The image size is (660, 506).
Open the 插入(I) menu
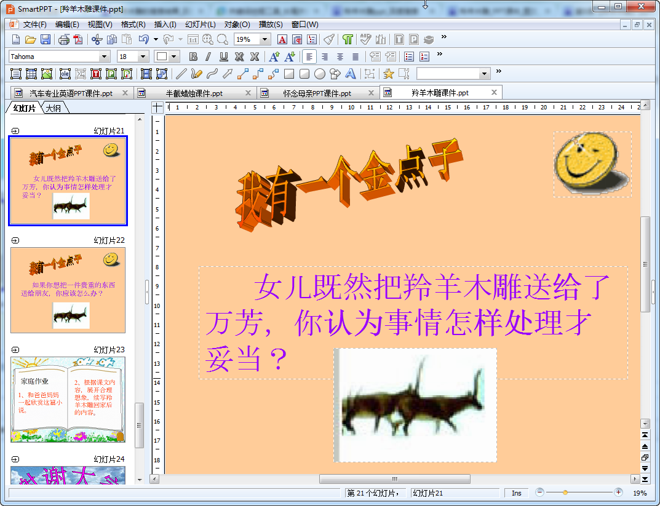(x=165, y=25)
